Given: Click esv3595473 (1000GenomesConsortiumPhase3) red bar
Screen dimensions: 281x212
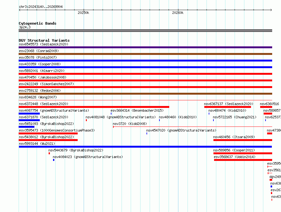Looking at the screenshot, I should pos(48,133).
